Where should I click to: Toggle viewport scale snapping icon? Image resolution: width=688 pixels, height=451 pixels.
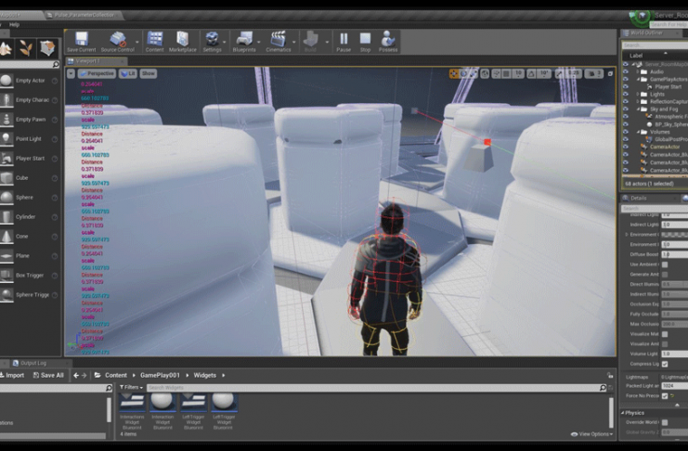click(x=560, y=73)
